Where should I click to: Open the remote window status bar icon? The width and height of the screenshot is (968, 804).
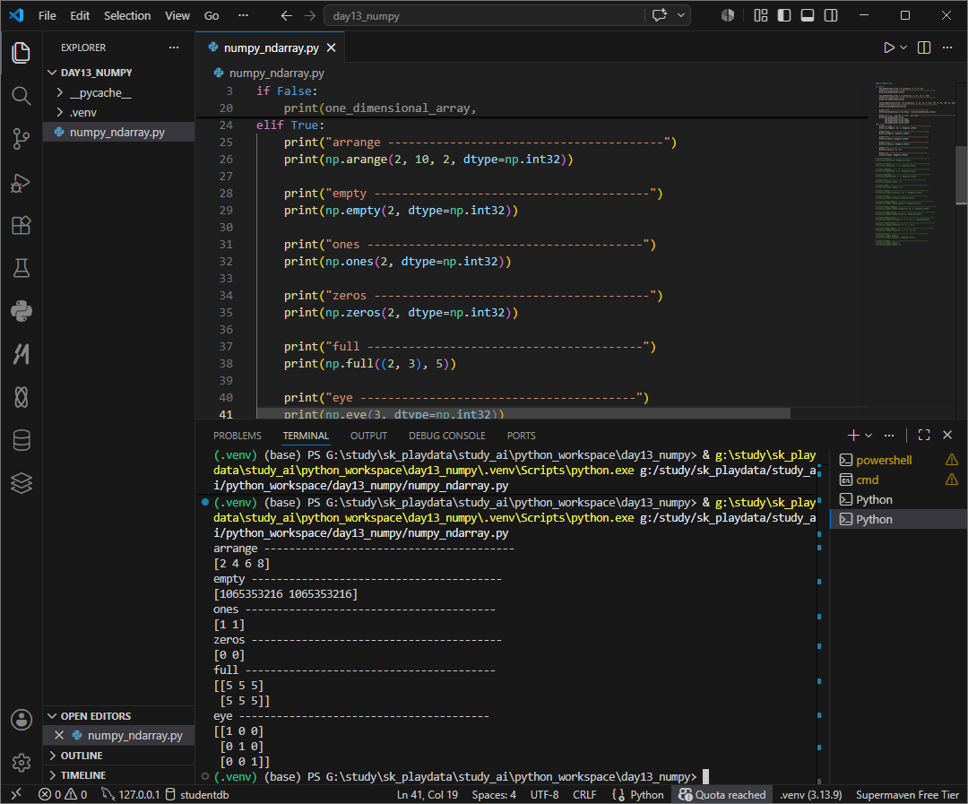point(16,794)
